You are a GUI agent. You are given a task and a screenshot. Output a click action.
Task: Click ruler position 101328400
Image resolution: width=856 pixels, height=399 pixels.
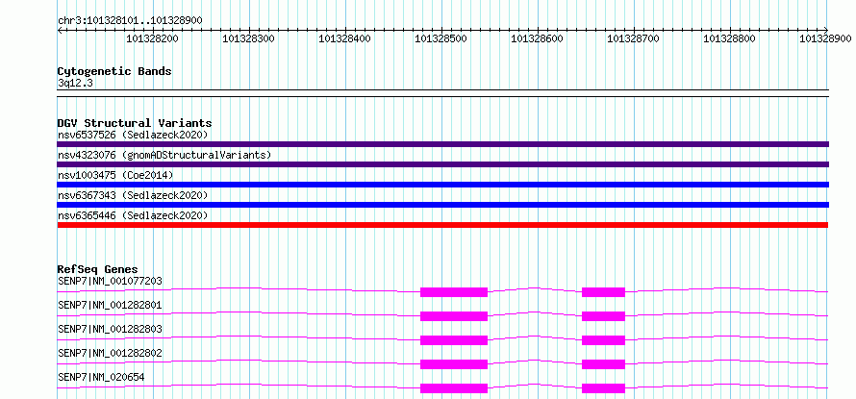(x=345, y=38)
